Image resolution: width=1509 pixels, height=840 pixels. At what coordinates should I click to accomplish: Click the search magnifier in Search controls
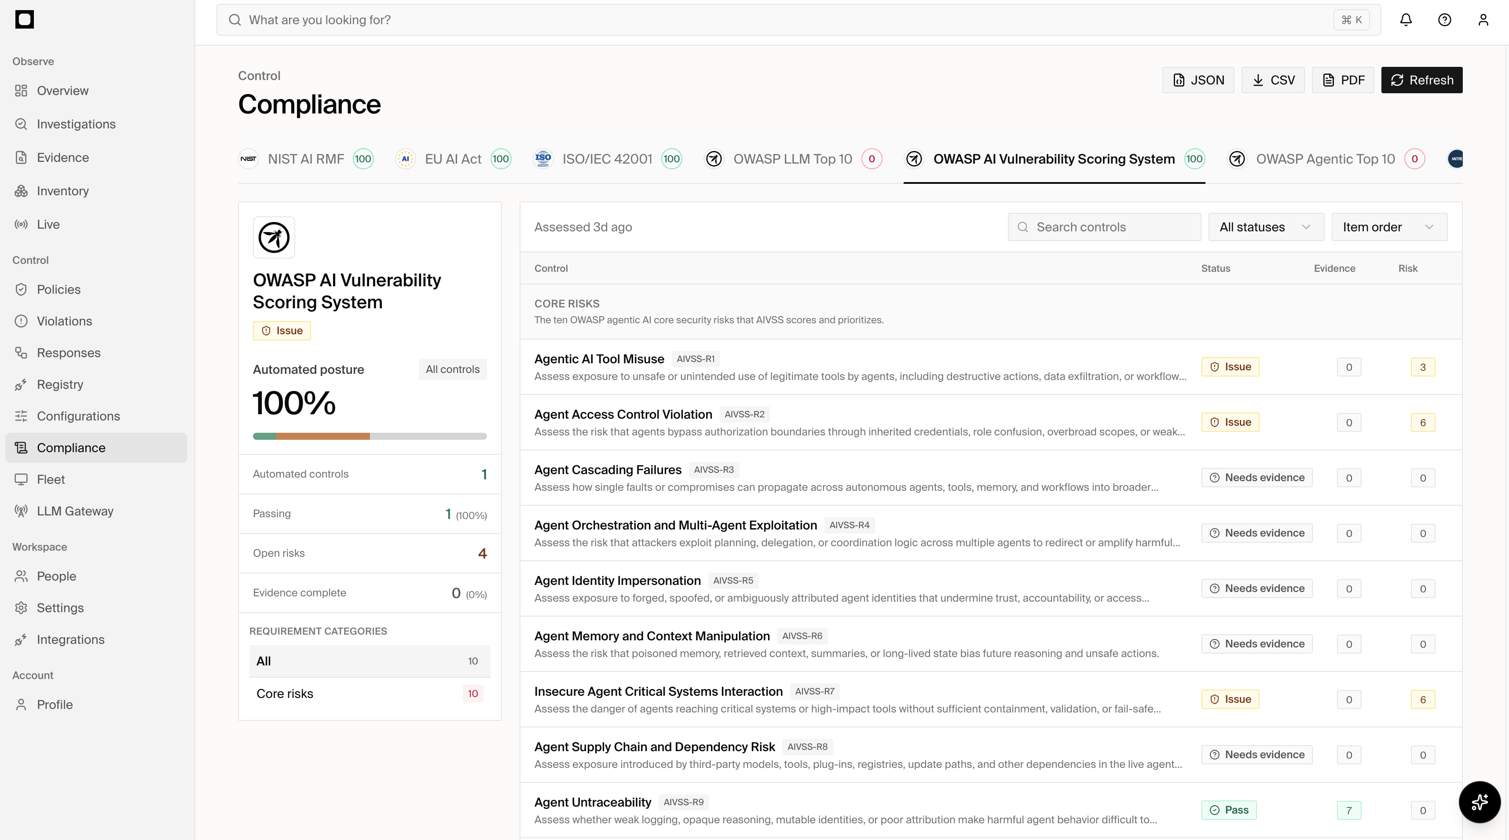click(1023, 227)
